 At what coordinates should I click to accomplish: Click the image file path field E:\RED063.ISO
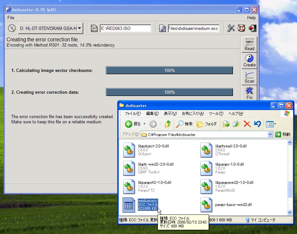coord(125,28)
